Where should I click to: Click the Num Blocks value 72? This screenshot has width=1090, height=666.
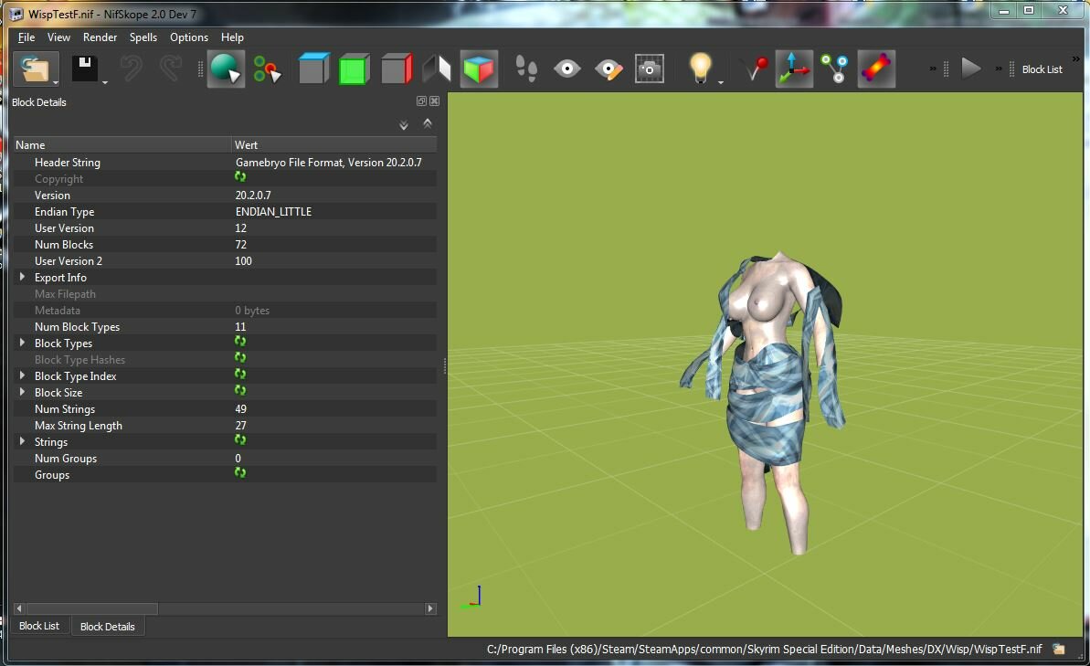(x=240, y=245)
